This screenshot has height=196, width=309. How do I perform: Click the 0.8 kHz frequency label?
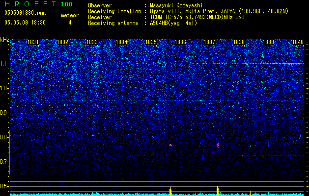pyautogui.click(x=4, y=137)
